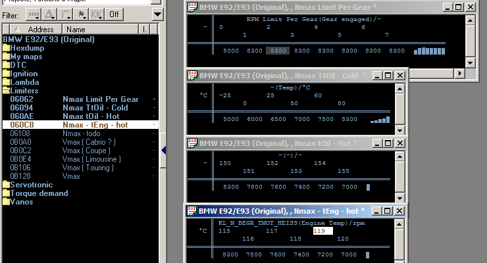Screen dimensions: 487x263
Task: Select map 0B0C2 Vmax ( Coupe )
Action: (x=80, y=151)
